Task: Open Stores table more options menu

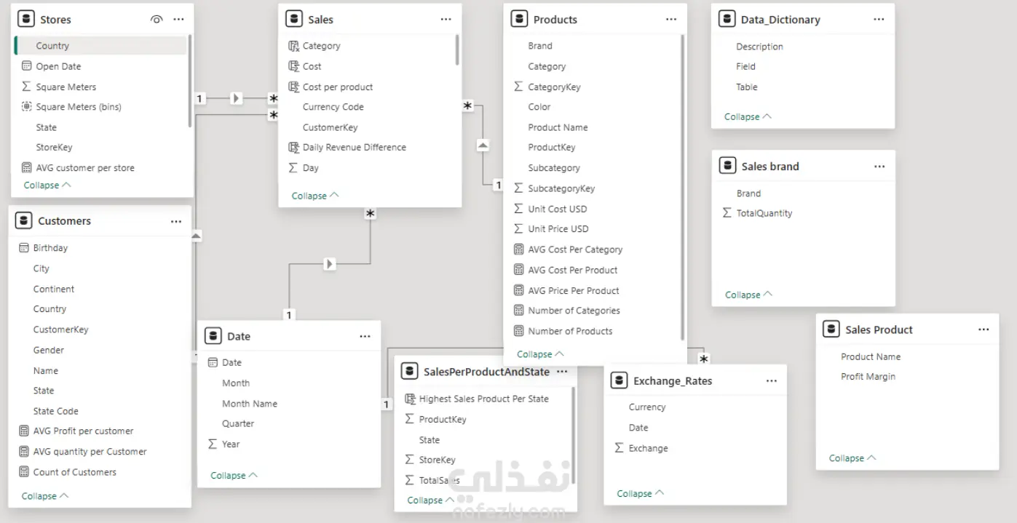Action: tap(179, 20)
